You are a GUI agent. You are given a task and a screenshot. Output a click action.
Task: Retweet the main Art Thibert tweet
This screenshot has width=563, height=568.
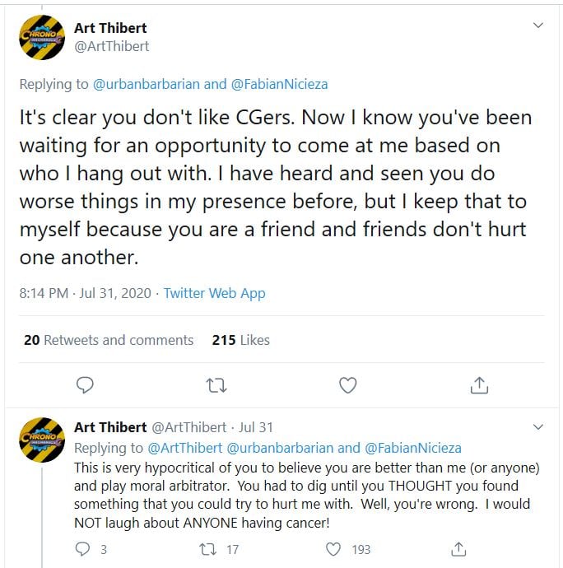point(216,384)
